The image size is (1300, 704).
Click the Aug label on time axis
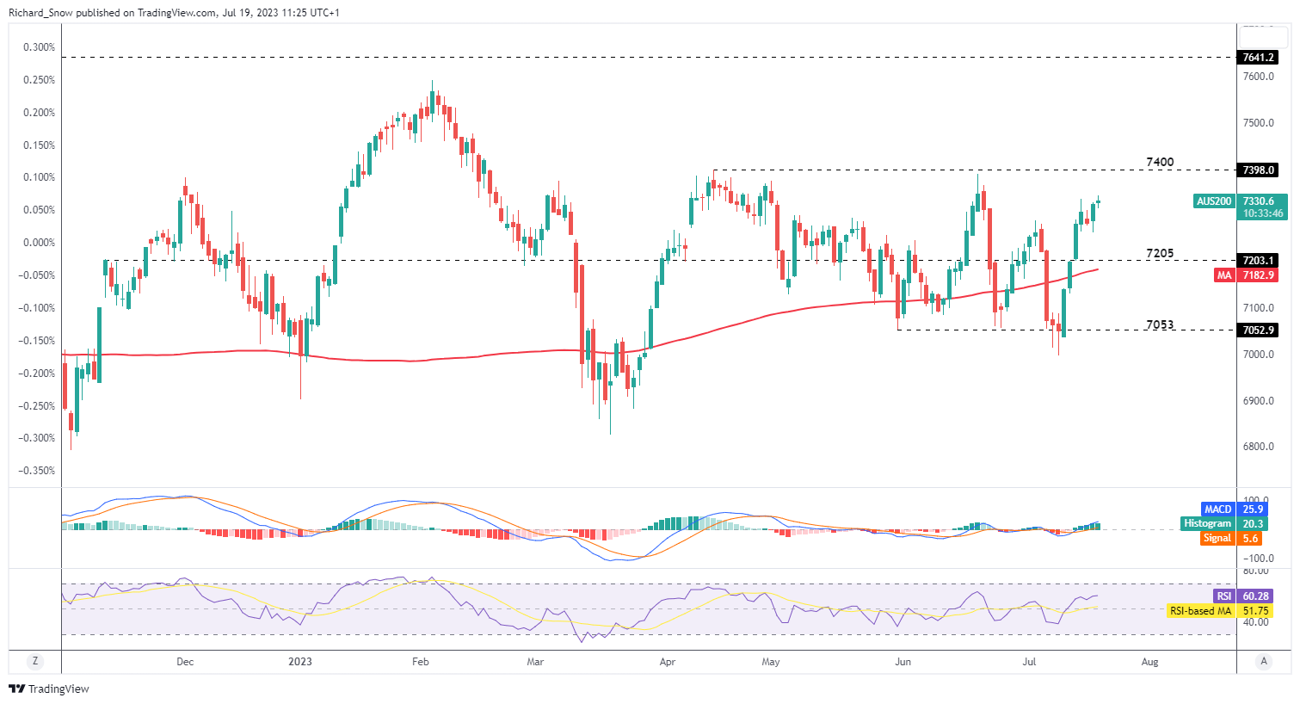click(x=1149, y=662)
